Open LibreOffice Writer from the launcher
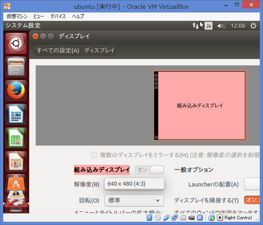 [x=16, y=114]
